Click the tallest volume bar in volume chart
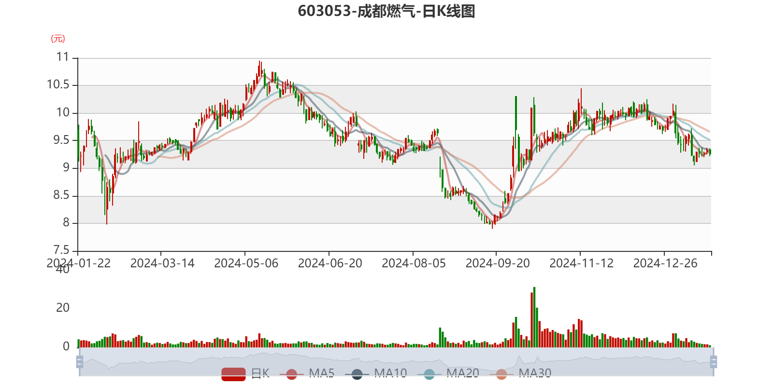 pos(534,317)
